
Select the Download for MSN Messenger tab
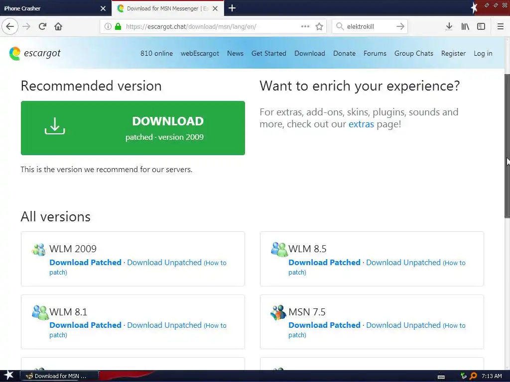pos(168,8)
